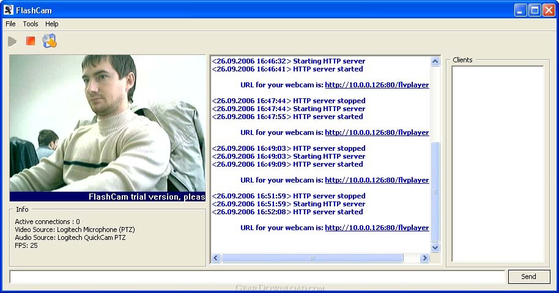Stop the server with red square button
Image resolution: width=559 pixels, height=293 pixels.
[31, 41]
